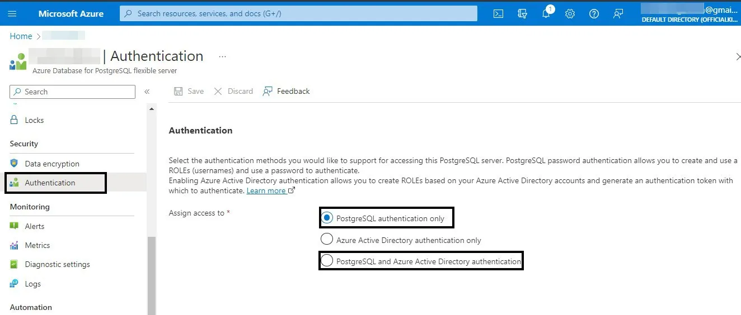Click the Diagnostic settings icon

[15, 264]
